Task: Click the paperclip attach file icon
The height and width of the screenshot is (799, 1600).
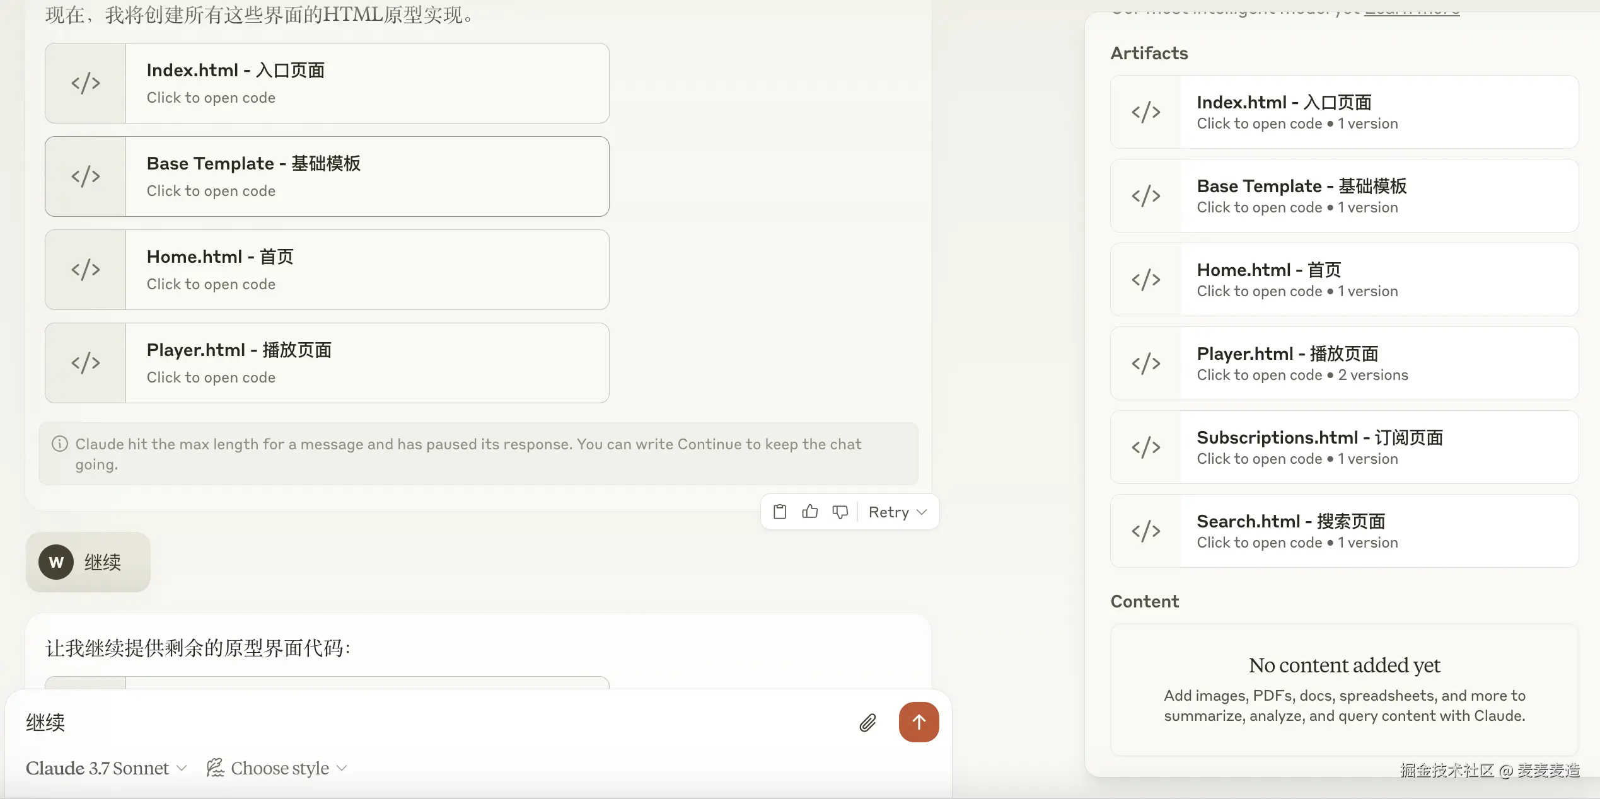Action: click(868, 723)
